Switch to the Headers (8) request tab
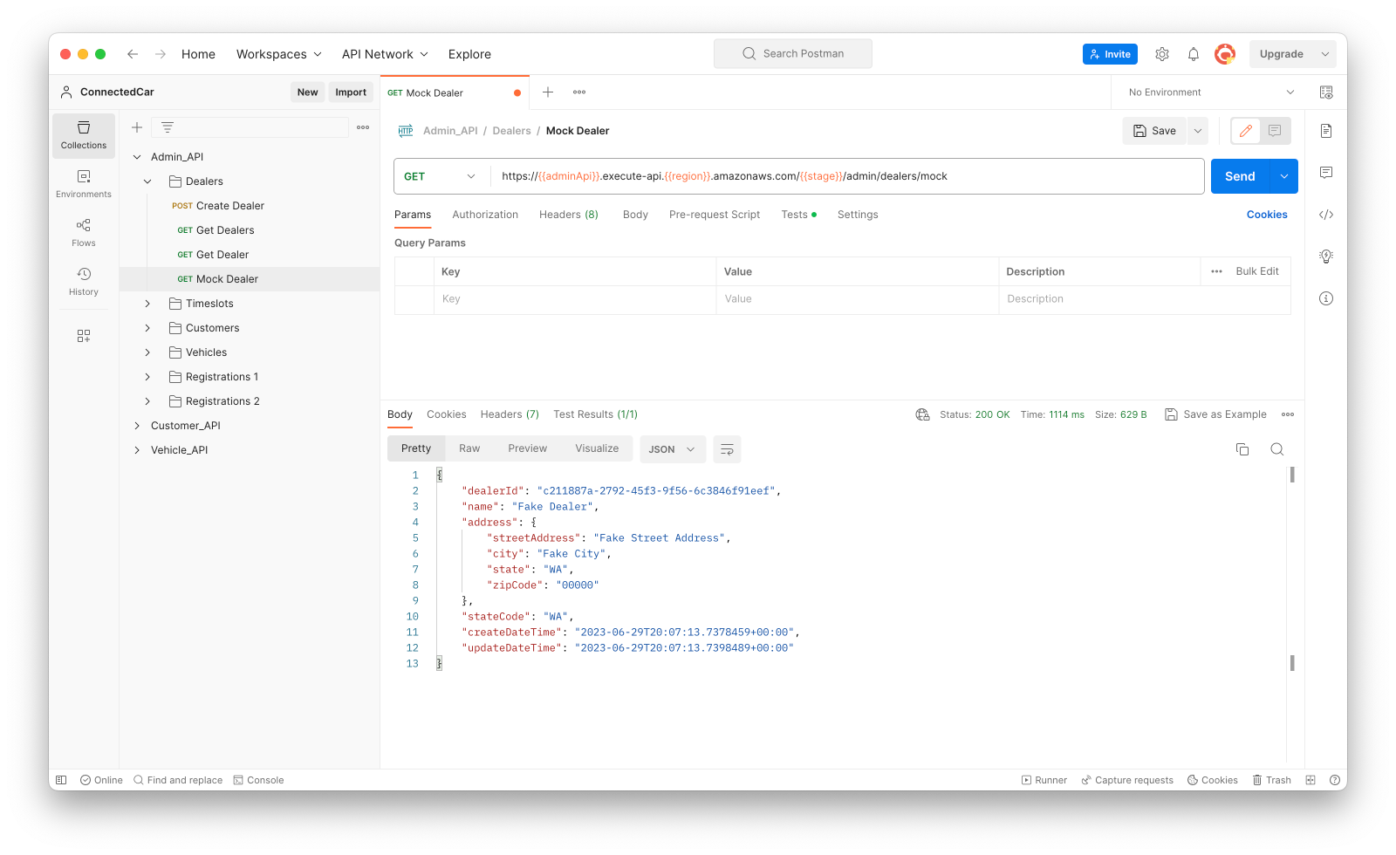 569,215
